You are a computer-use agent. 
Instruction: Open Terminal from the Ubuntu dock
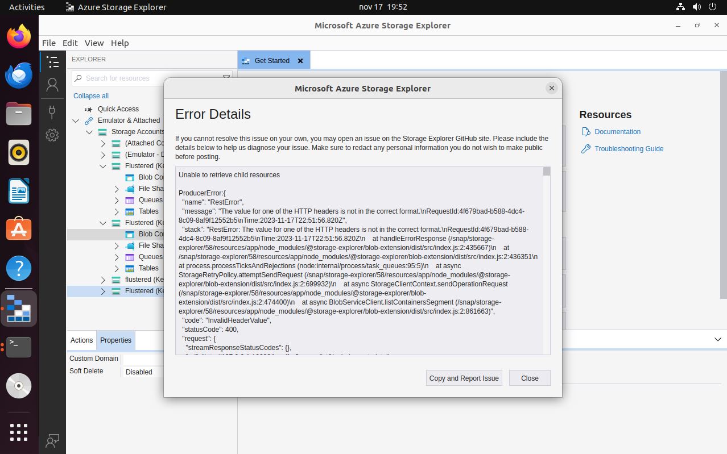click(x=19, y=347)
